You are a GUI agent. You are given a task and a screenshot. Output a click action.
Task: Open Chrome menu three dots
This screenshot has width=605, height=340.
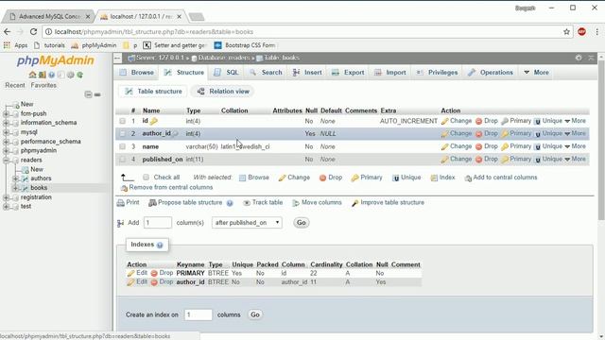(597, 32)
